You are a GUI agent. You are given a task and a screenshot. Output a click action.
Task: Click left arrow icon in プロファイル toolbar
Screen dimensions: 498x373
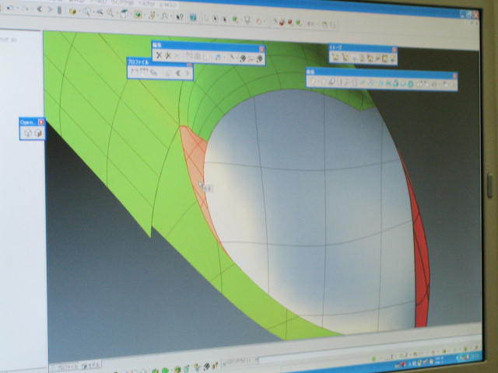click(178, 73)
